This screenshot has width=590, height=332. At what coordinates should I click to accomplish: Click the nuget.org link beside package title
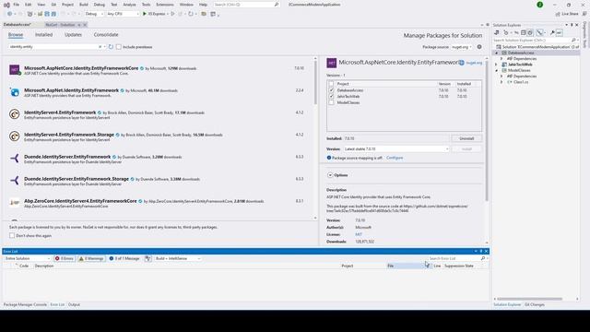(x=474, y=63)
